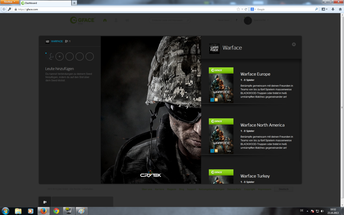This screenshot has height=215, width=344.
Task: Click the site identity lock icon
Action: click(16, 9)
